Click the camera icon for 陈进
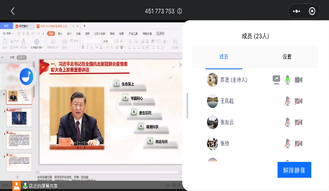This screenshot has height=191, width=329. (x=298, y=80)
